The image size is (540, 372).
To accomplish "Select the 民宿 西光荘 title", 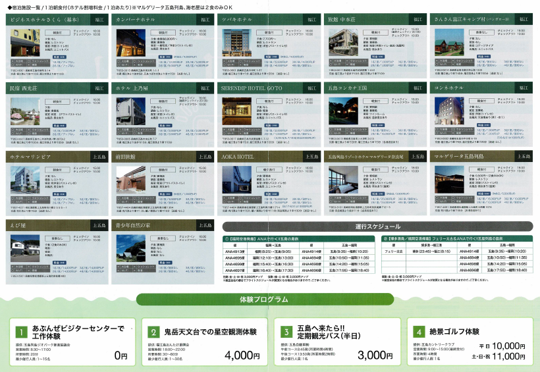I will click(x=24, y=88).
